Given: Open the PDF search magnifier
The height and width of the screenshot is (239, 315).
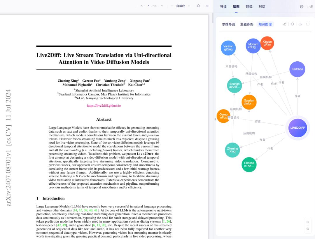Looking at the screenshot, I should (199, 6).
